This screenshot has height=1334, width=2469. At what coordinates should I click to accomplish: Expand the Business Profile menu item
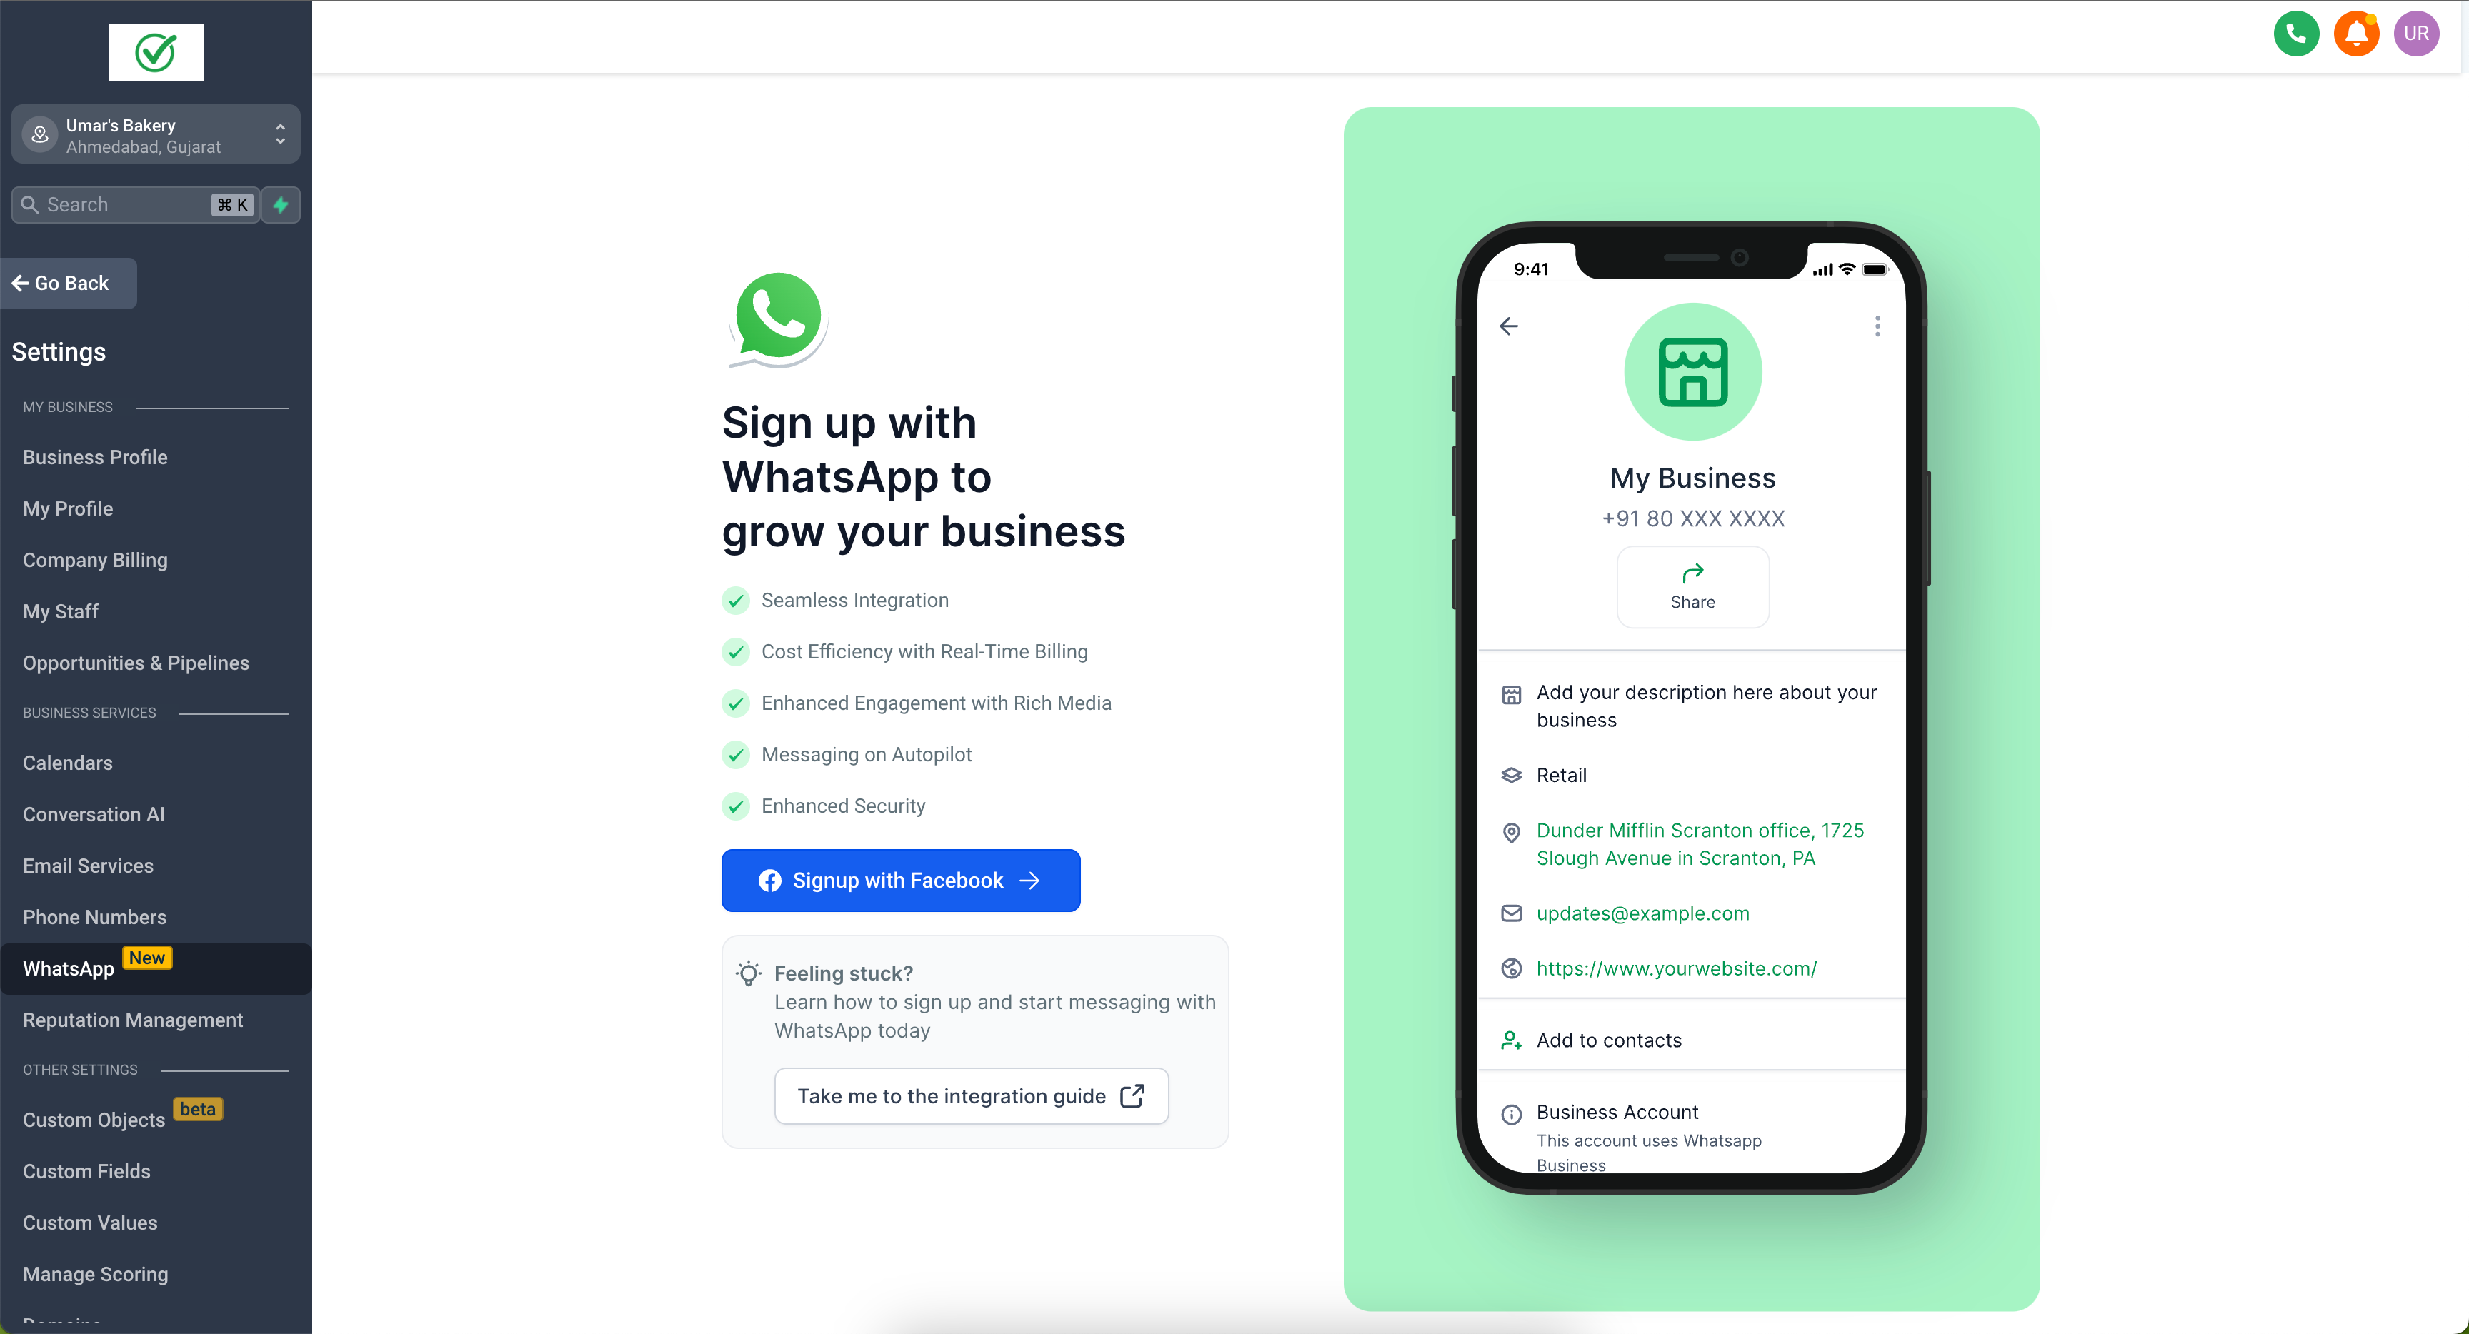[x=95, y=457]
